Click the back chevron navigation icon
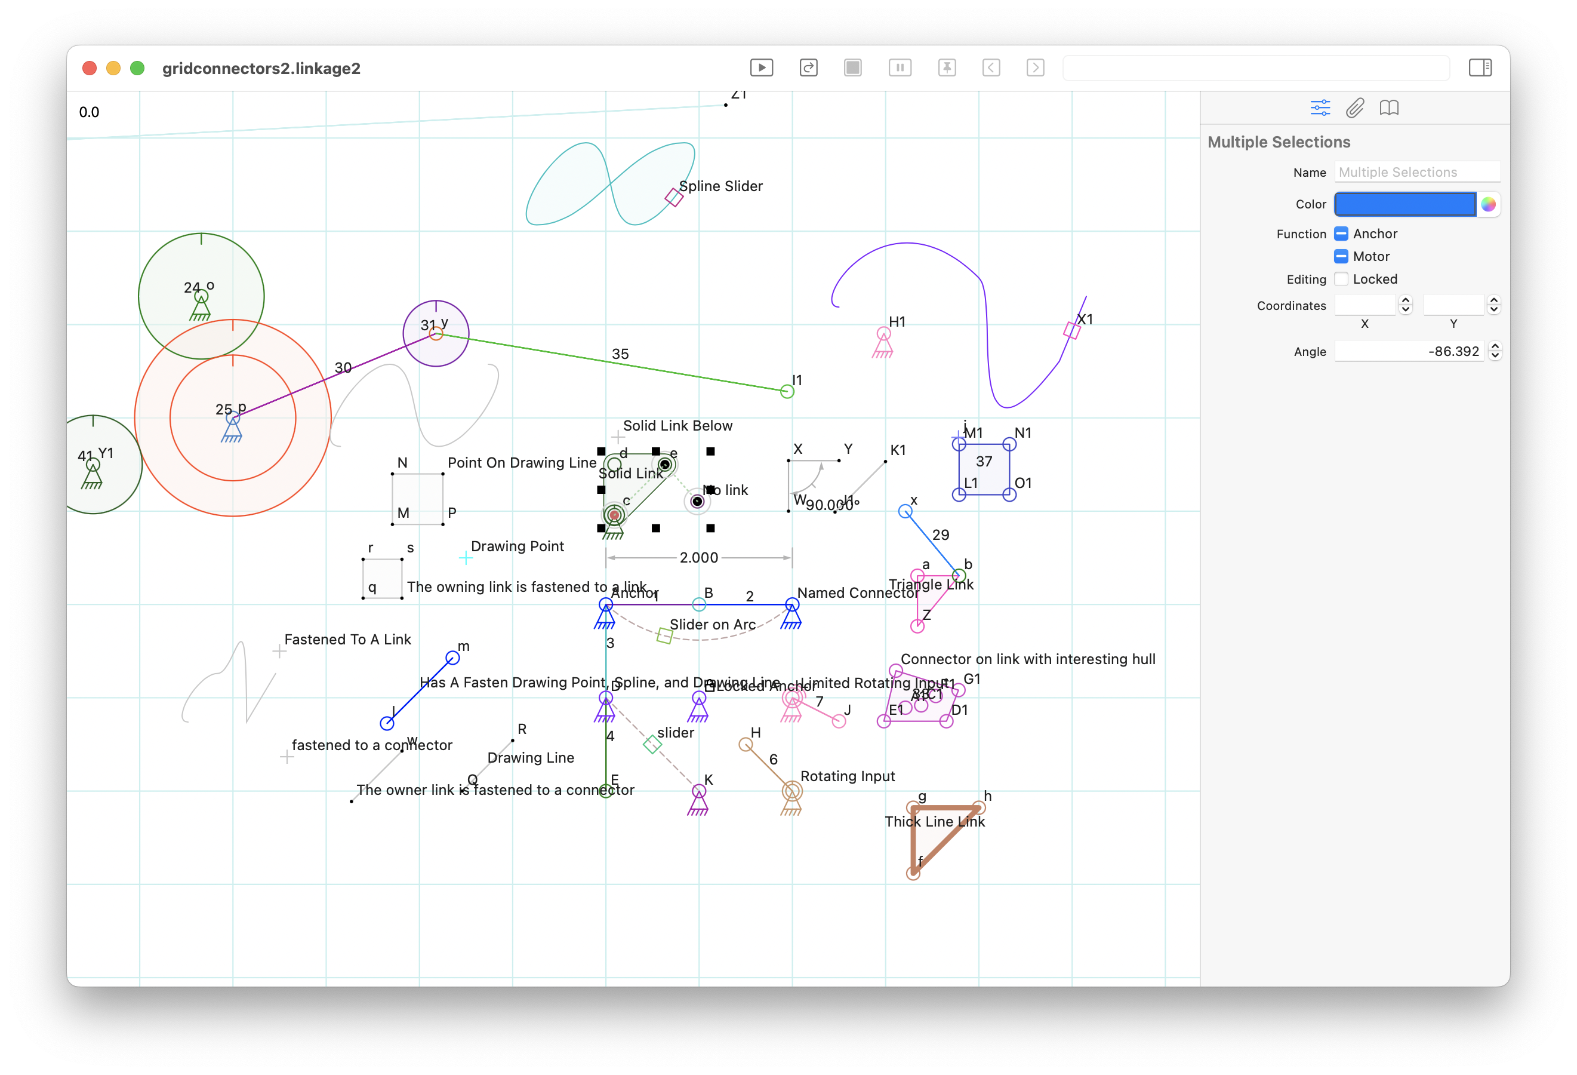Image resolution: width=1577 pixels, height=1075 pixels. pyautogui.click(x=991, y=68)
